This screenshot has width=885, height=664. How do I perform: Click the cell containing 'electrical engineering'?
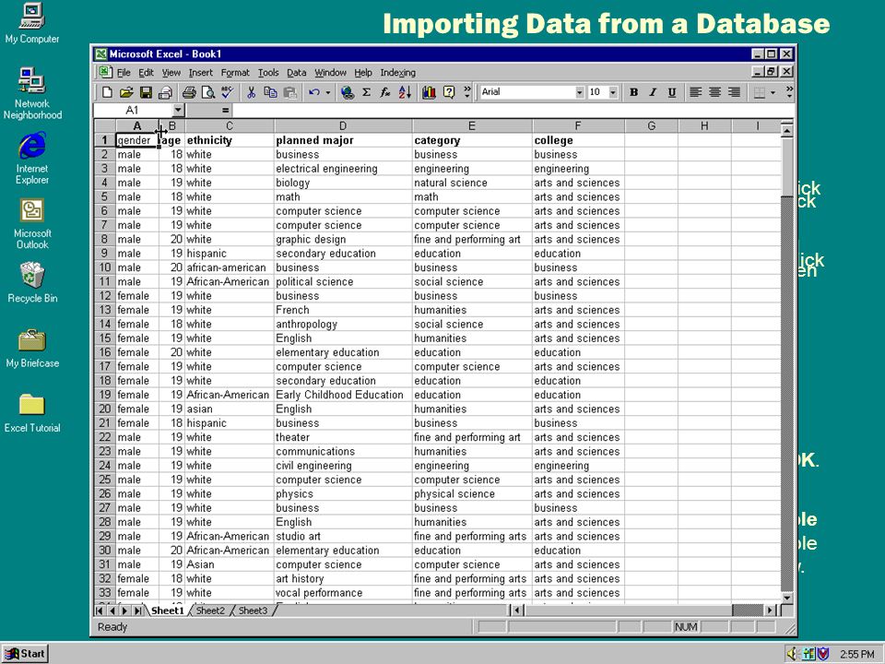[343, 168]
